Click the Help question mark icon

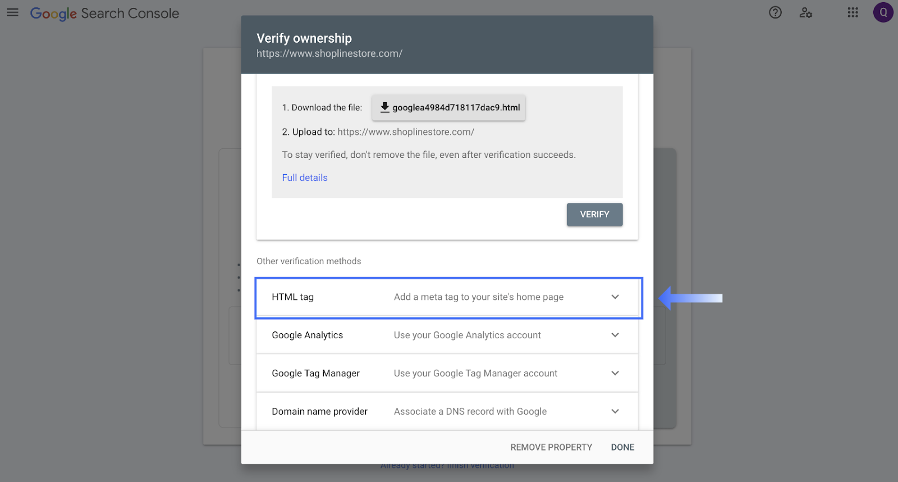[x=775, y=12]
